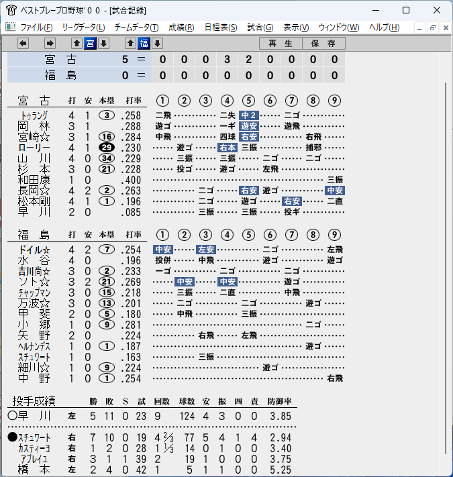Click the left arrow previous game button

[23, 44]
